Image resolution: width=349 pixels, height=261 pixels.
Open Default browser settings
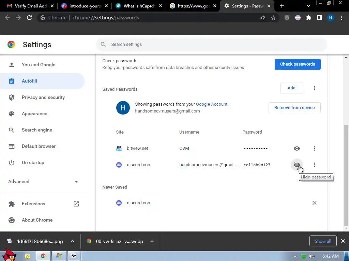42,146
